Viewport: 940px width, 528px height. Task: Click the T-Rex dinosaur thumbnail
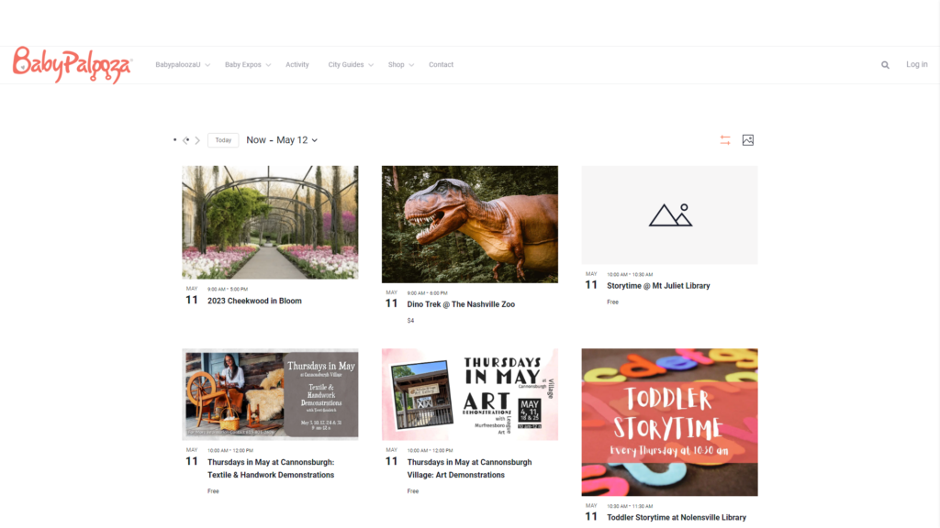pos(469,225)
